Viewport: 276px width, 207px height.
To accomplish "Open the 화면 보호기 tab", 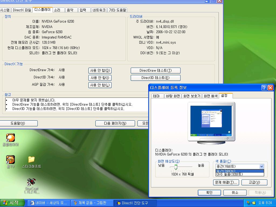I will tap(192, 96).
